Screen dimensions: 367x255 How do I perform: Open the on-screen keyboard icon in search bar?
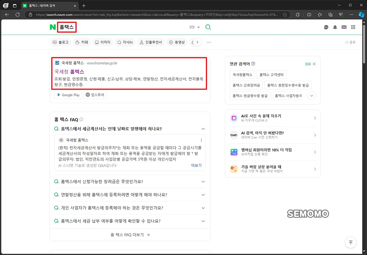192,27
